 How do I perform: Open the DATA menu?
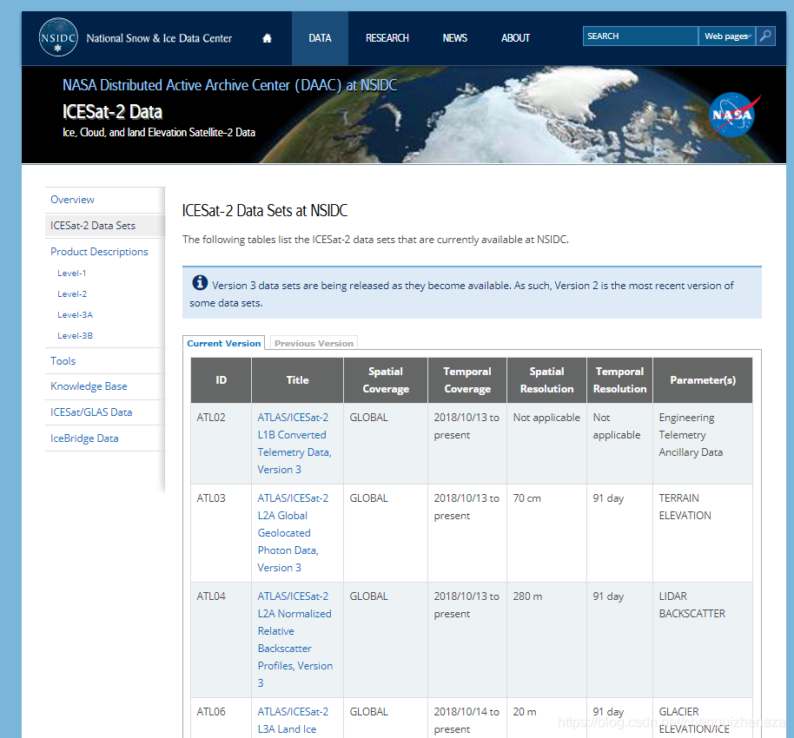[320, 38]
